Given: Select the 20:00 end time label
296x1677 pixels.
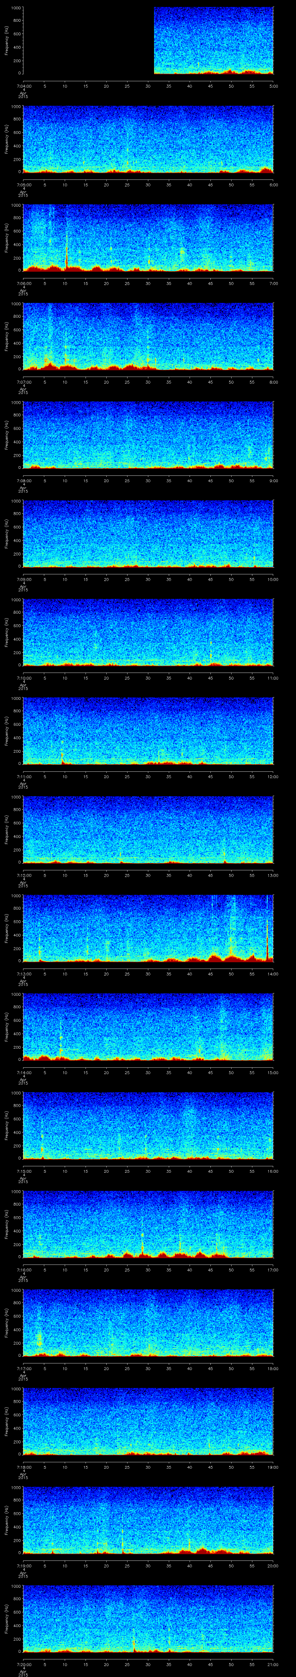Looking at the screenshot, I should 273,1566.
